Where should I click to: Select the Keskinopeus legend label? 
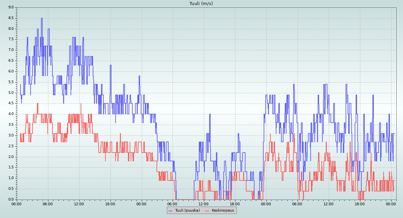[x=223, y=210]
